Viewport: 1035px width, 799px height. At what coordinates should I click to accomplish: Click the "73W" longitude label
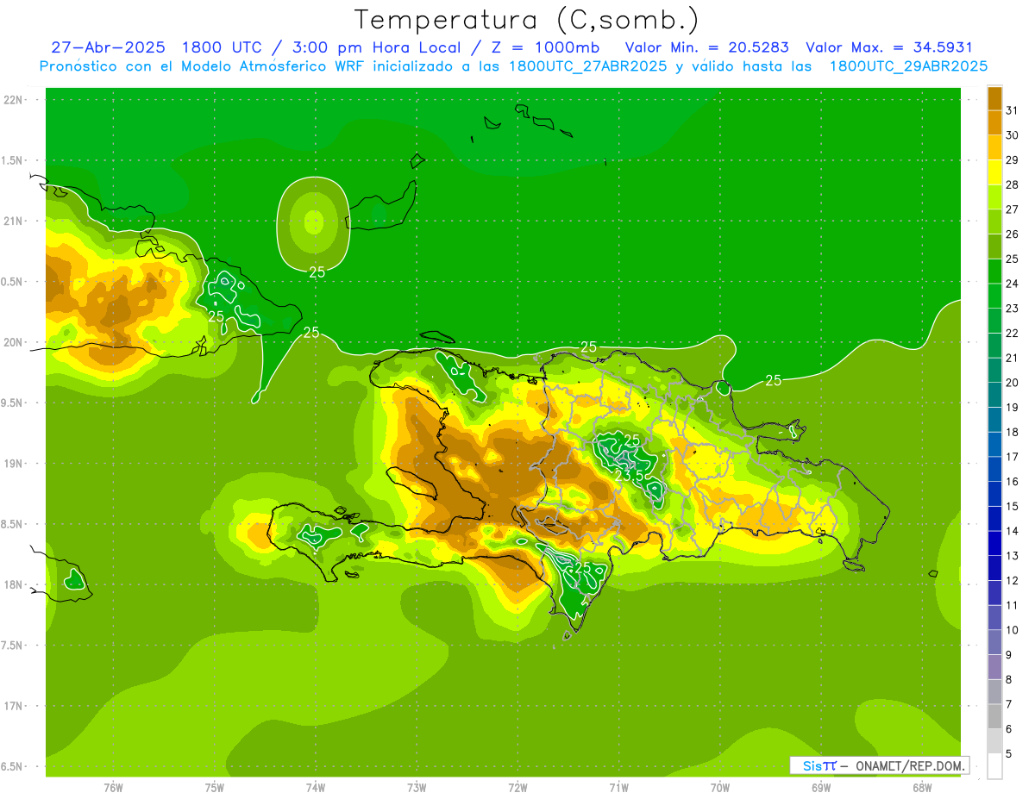click(417, 787)
